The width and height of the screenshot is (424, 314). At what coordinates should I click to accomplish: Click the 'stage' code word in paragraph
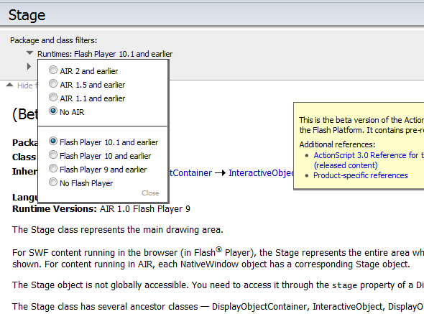(x=344, y=285)
